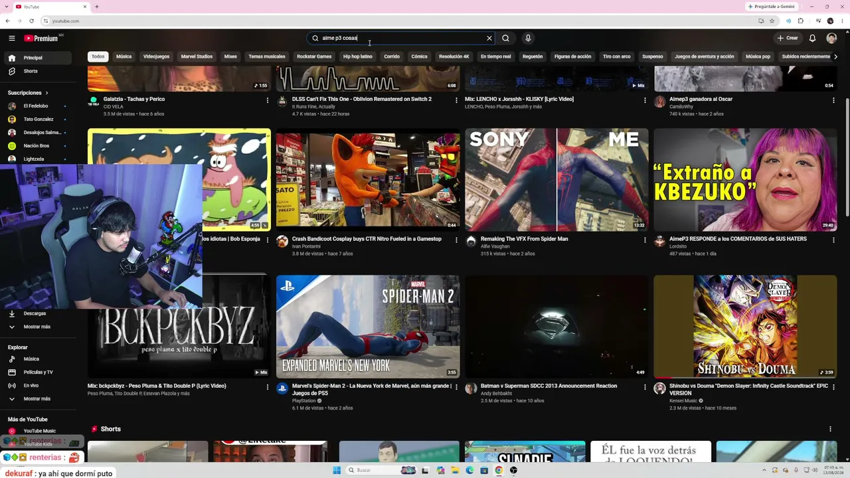Viewport: 850px width, 478px height.
Task: Open options for Batman v Superman video
Action: tap(645, 387)
